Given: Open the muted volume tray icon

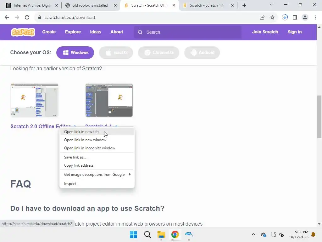Looking at the screenshot, I should [281, 234].
